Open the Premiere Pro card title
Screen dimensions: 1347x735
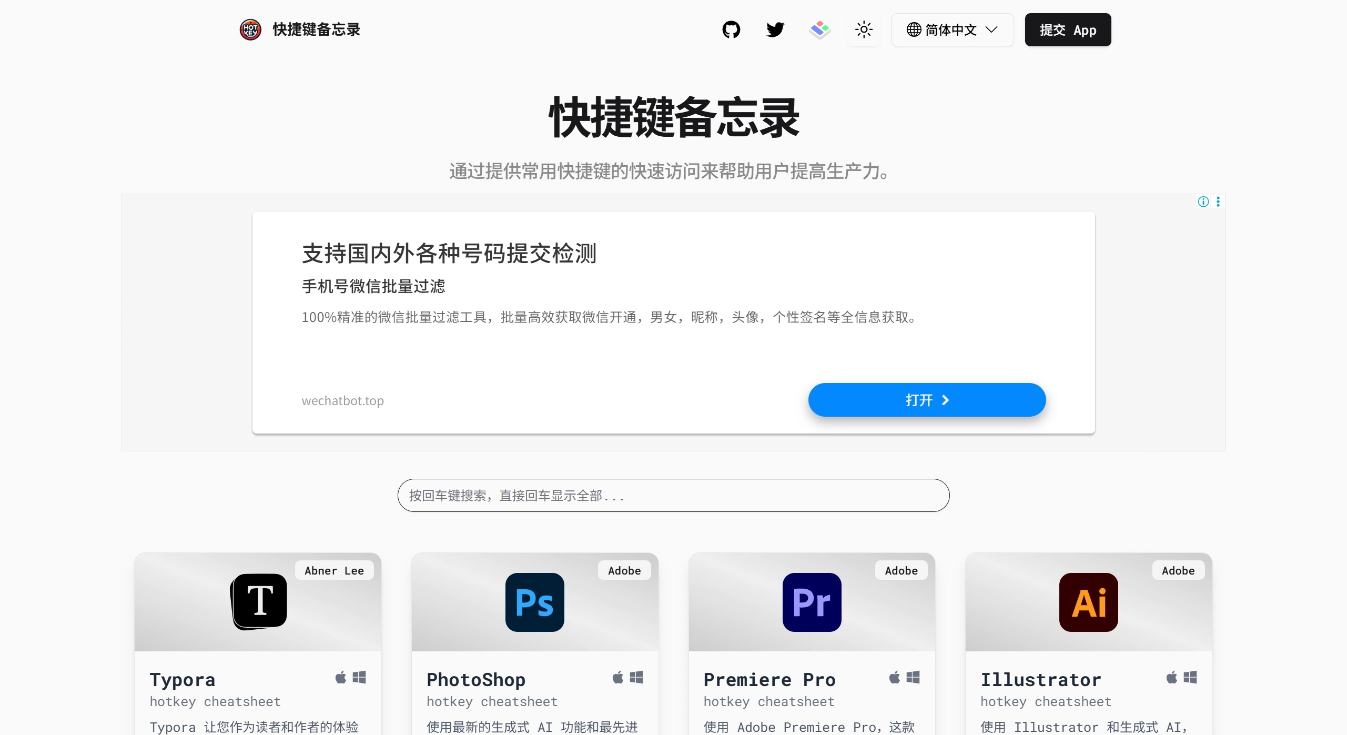[x=769, y=679]
